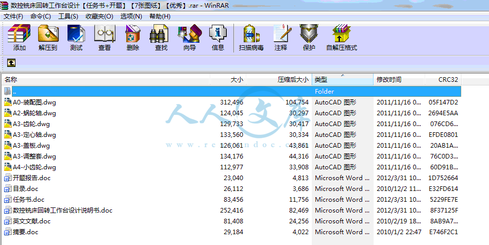489x245 pixels.
Task: Click the modified date 2010/1/2 22:47
Action: 399,232
